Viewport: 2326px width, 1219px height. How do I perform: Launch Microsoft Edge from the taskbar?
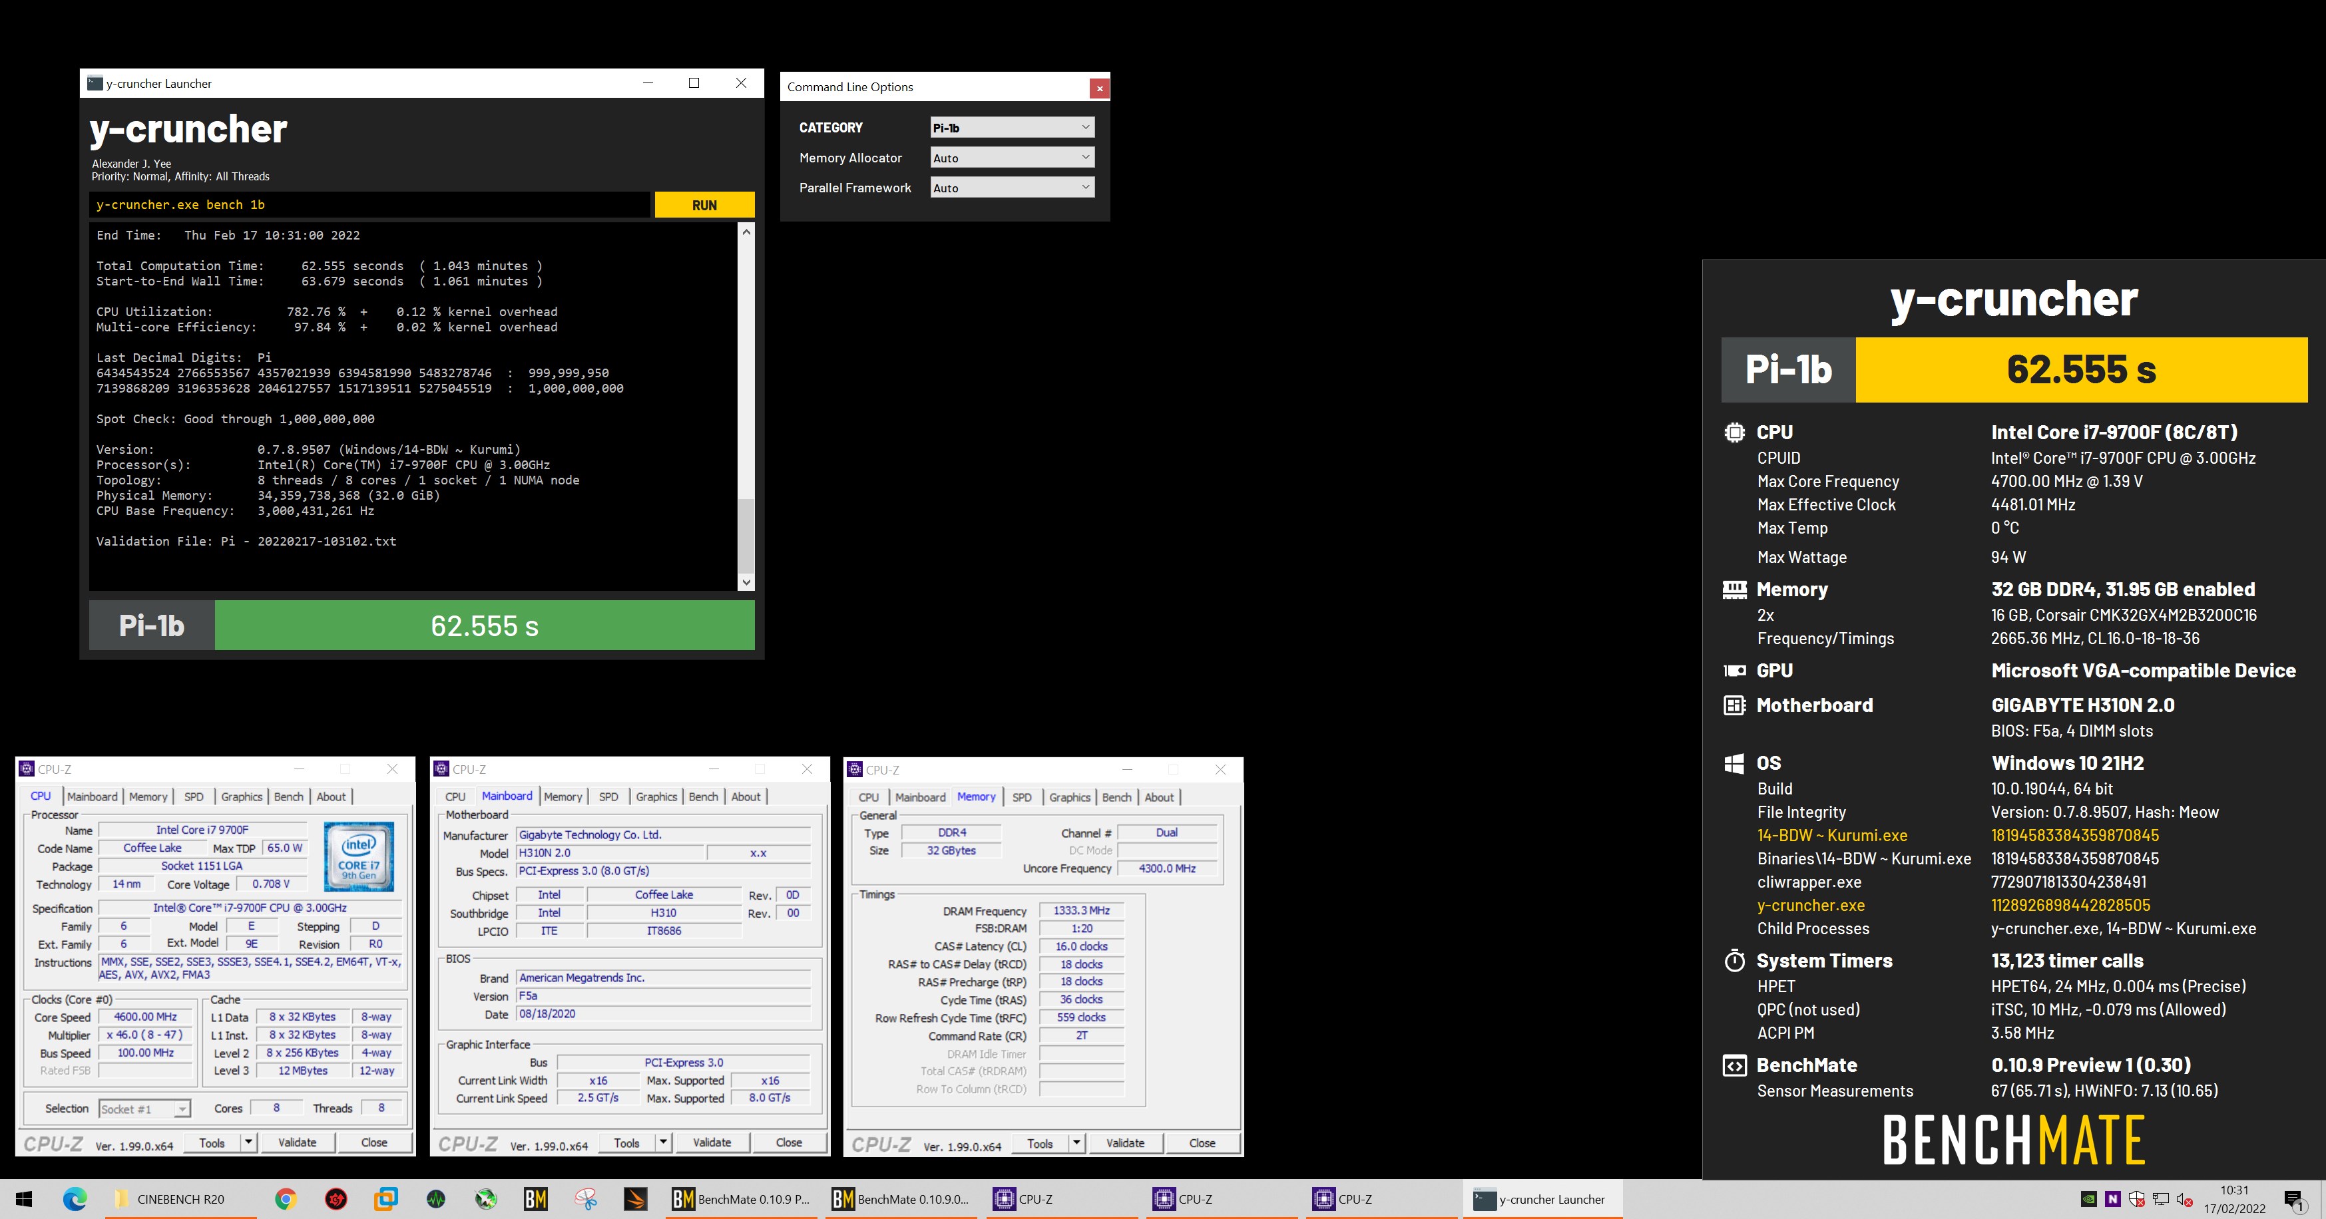(75, 1199)
